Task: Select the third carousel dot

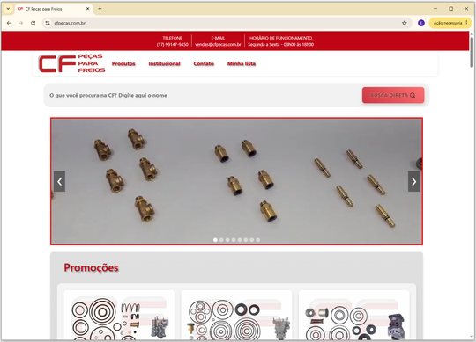Action: (x=227, y=240)
